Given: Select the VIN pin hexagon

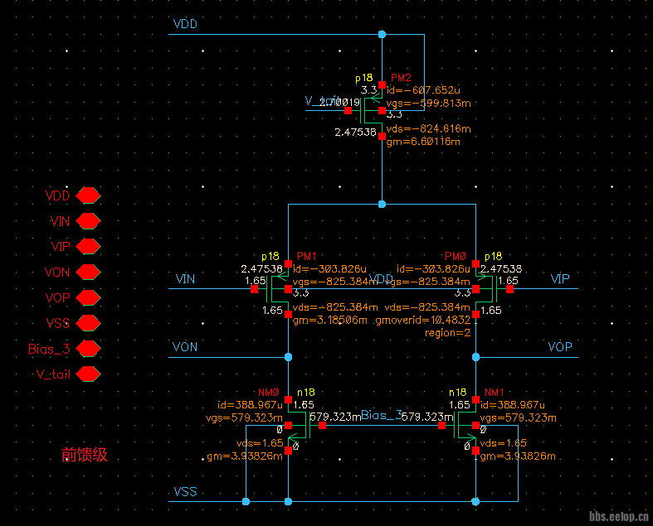Looking at the screenshot, I should point(88,221).
